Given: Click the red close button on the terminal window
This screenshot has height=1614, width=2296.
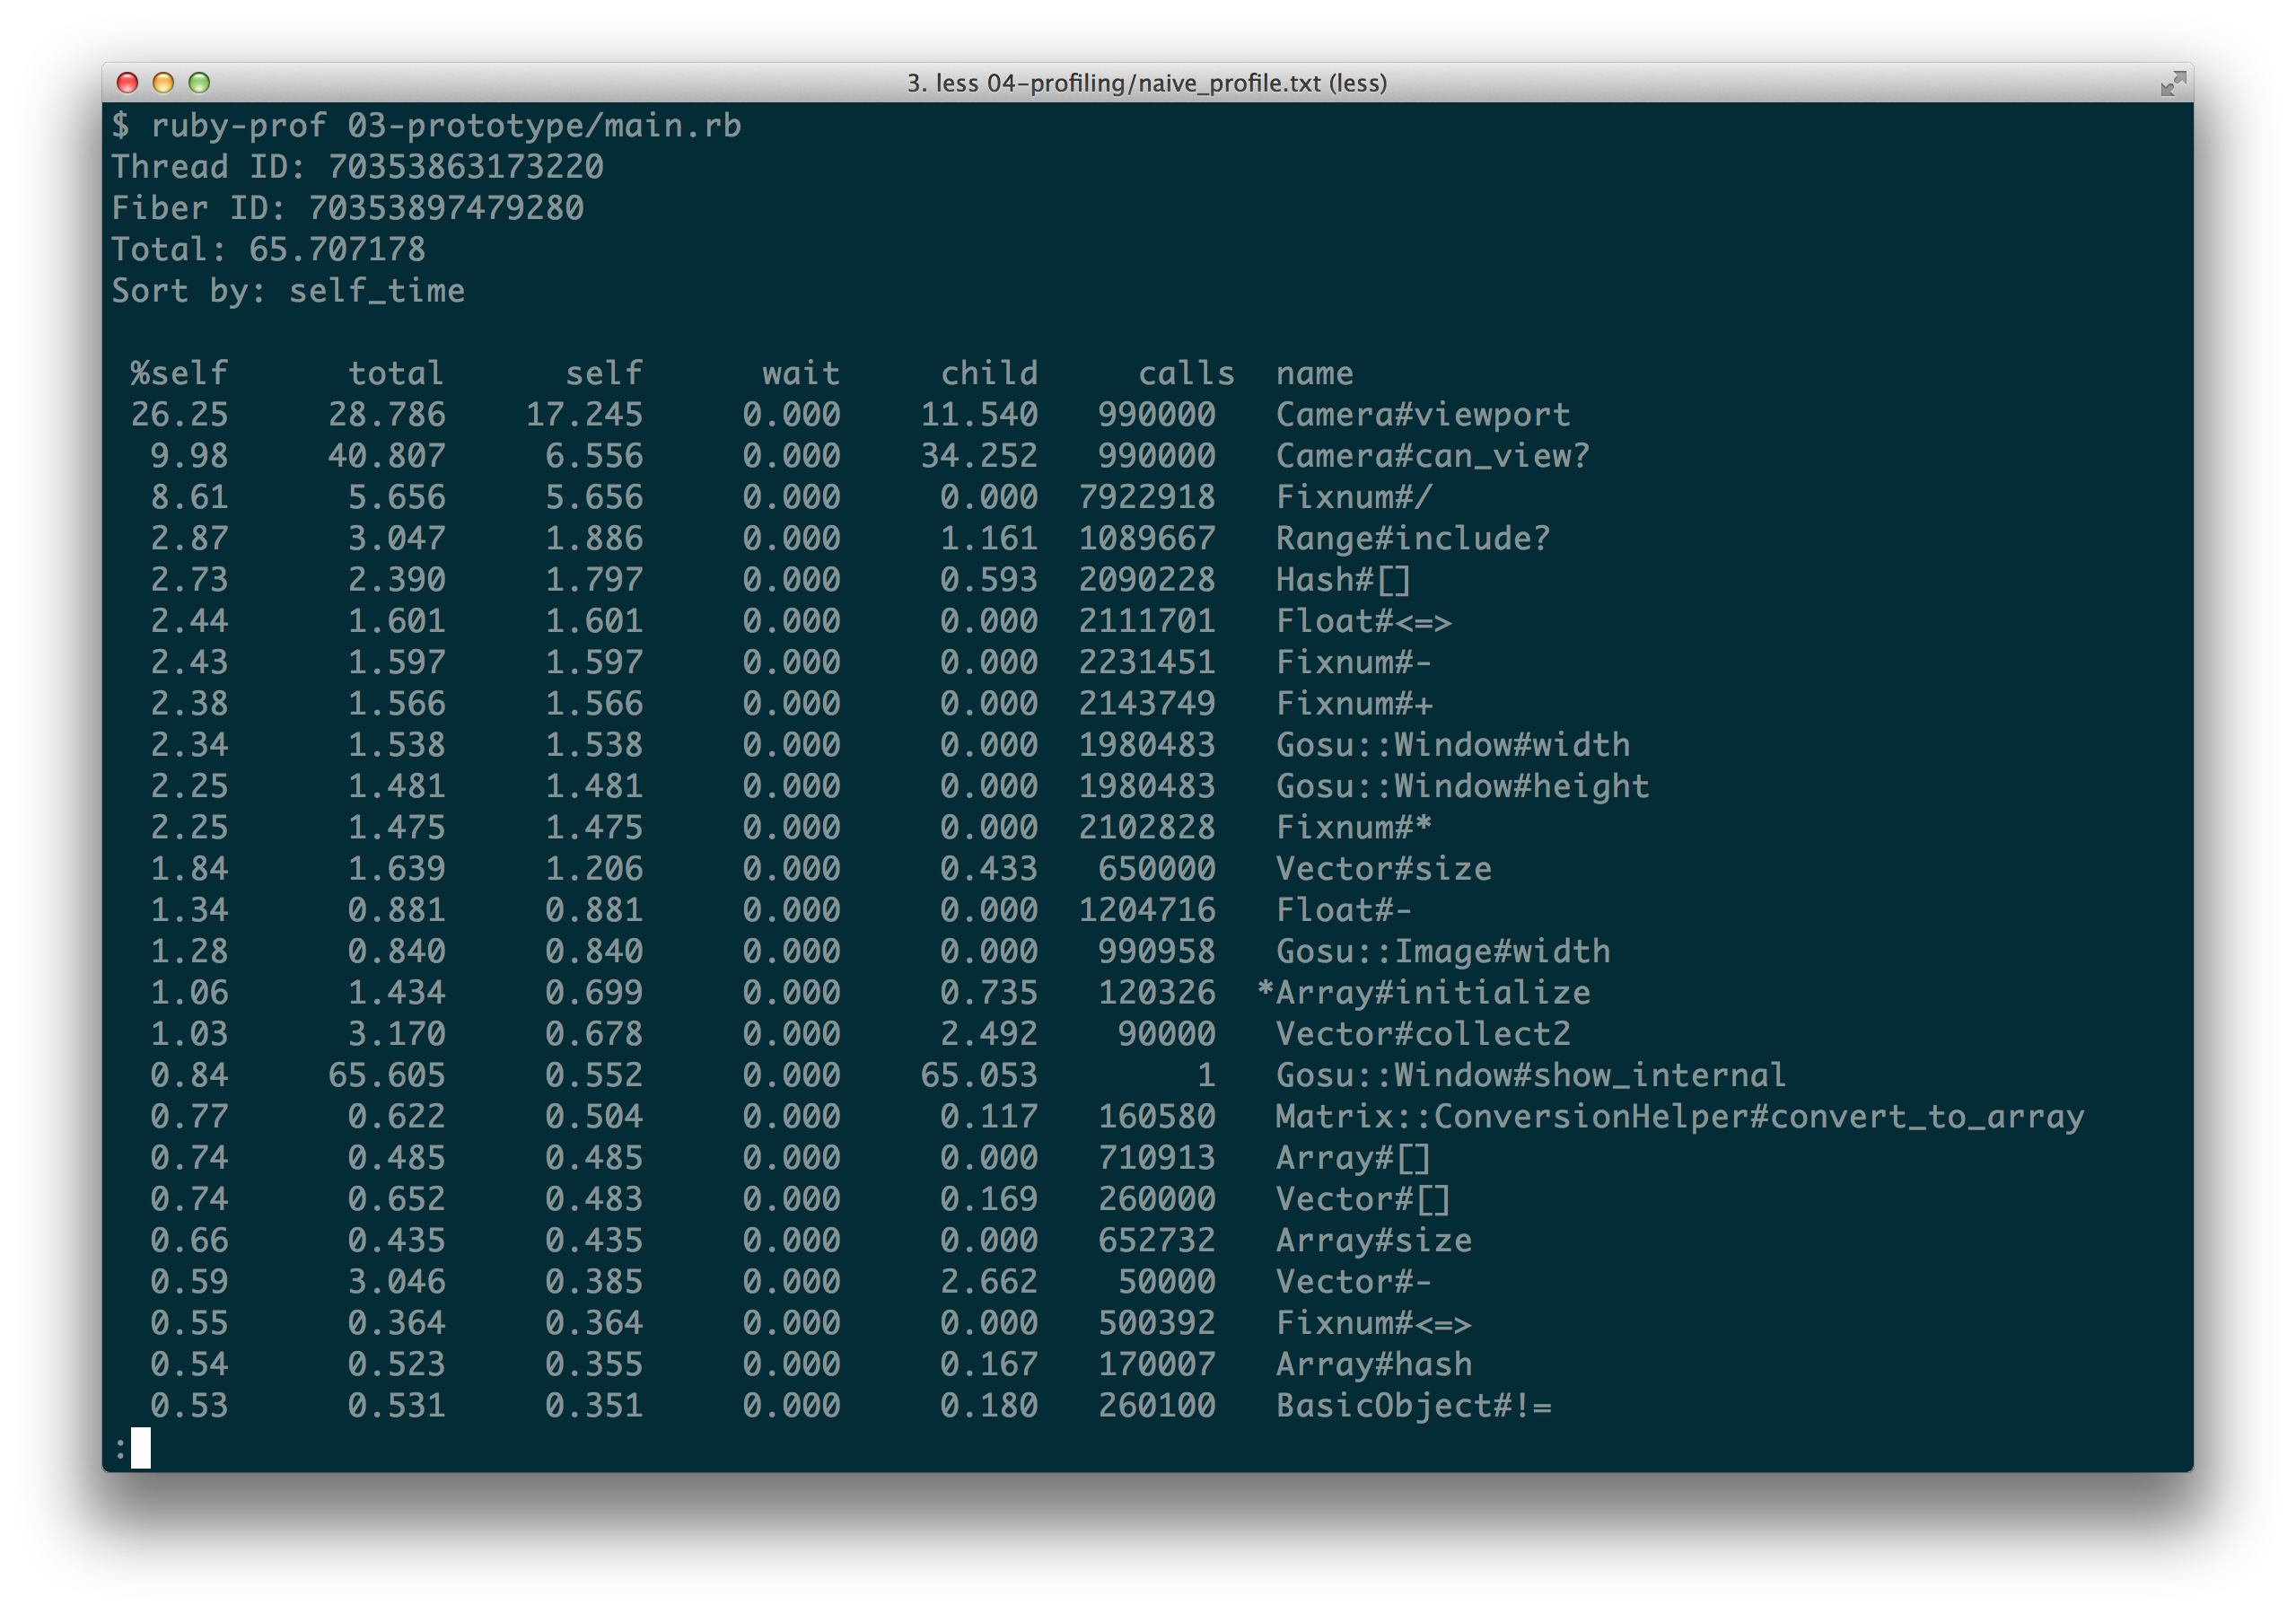Looking at the screenshot, I should point(128,83).
